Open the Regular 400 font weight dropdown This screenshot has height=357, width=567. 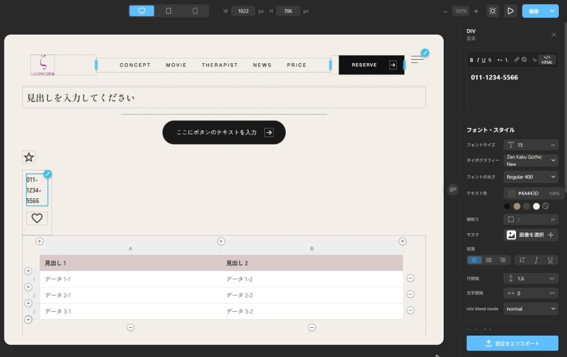(x=531, y=177)
